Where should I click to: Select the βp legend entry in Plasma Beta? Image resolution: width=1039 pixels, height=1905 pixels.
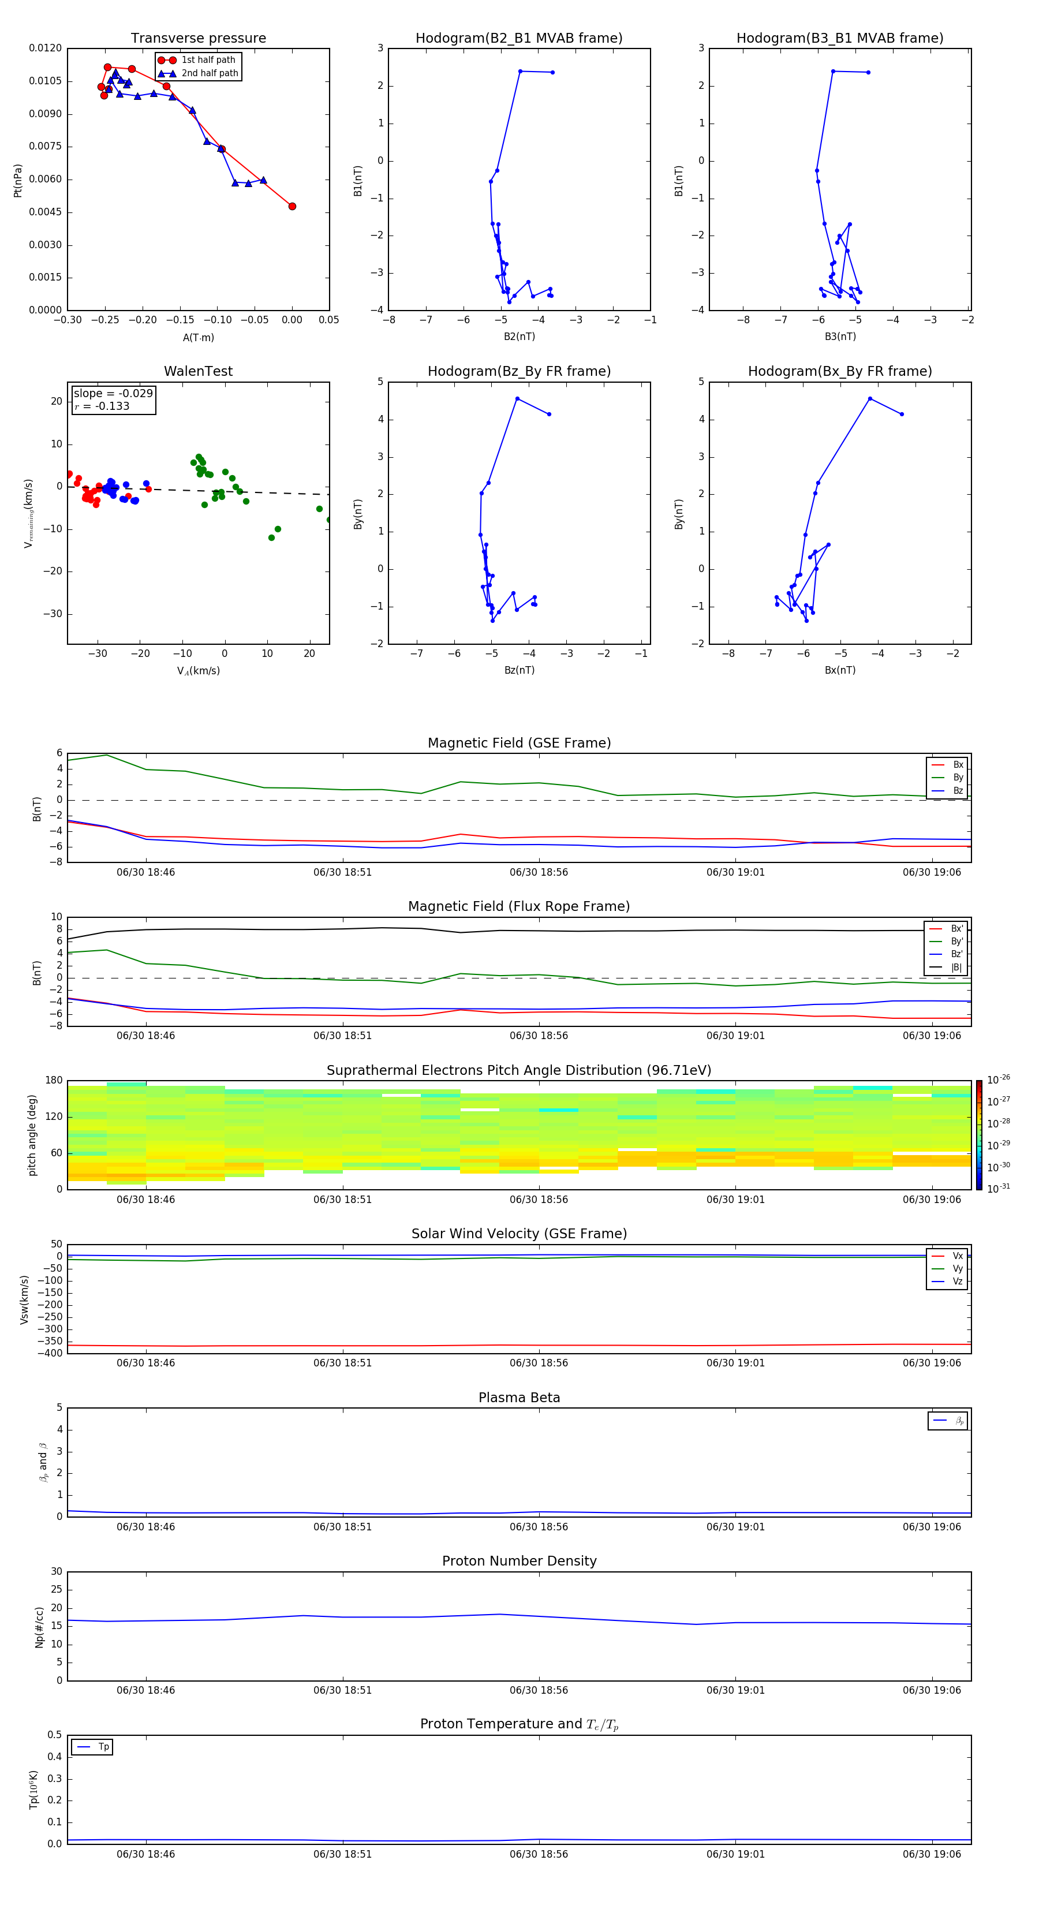(948, 1421)
